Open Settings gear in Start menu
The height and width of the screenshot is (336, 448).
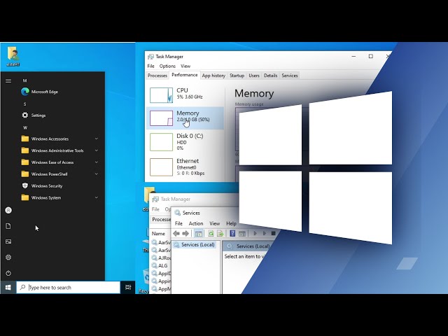click(34, 115)
